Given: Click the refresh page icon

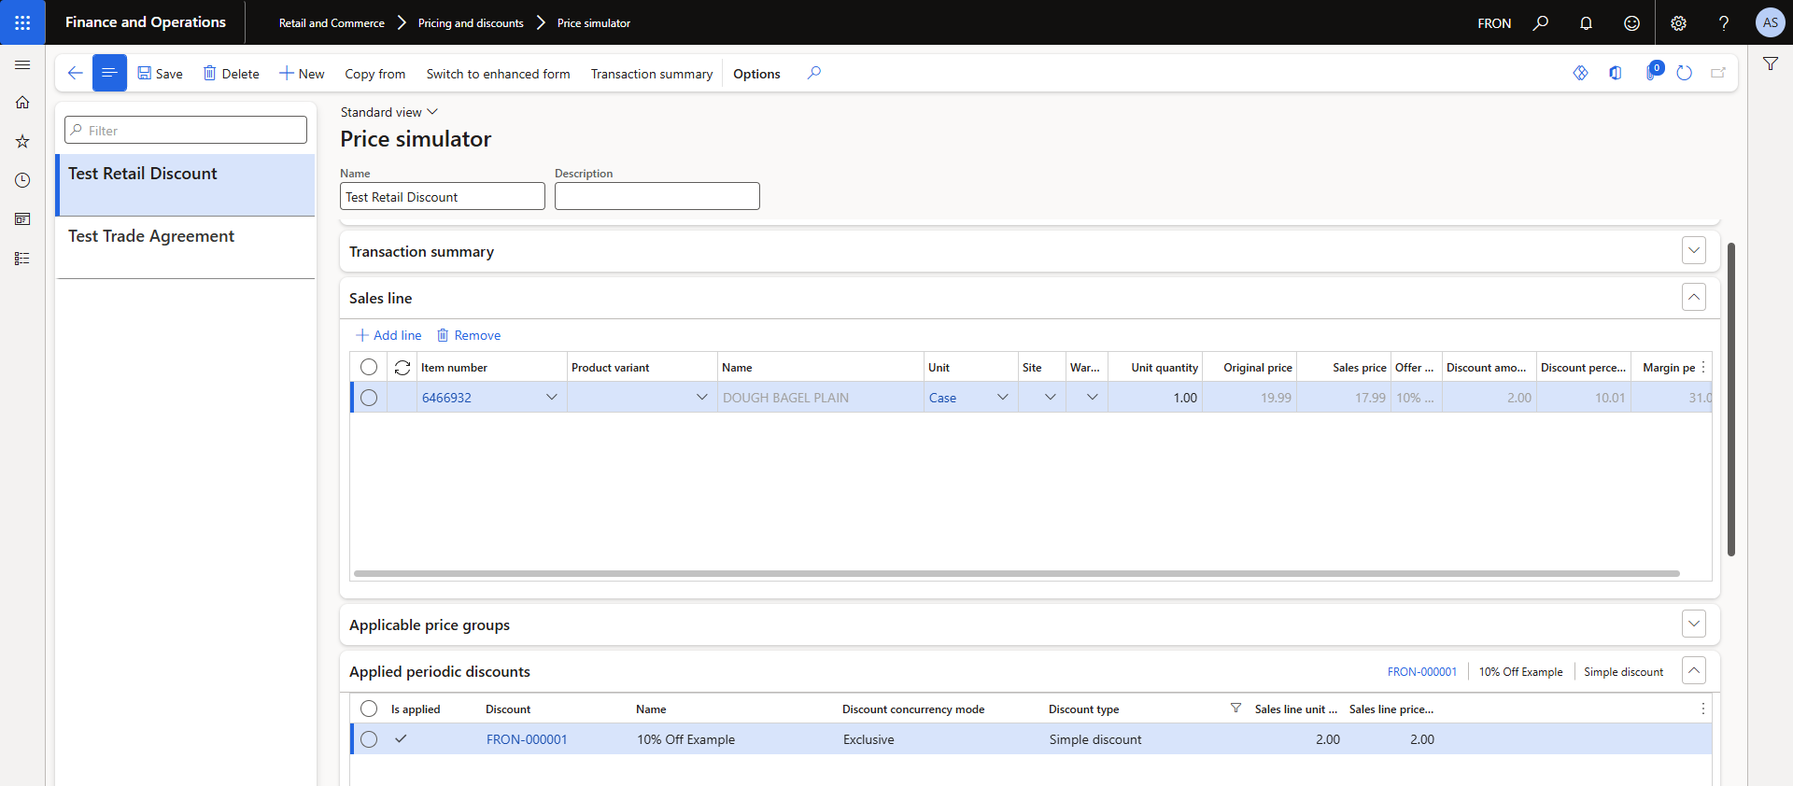Looking at the screenshot, I should coord(1684,73).
